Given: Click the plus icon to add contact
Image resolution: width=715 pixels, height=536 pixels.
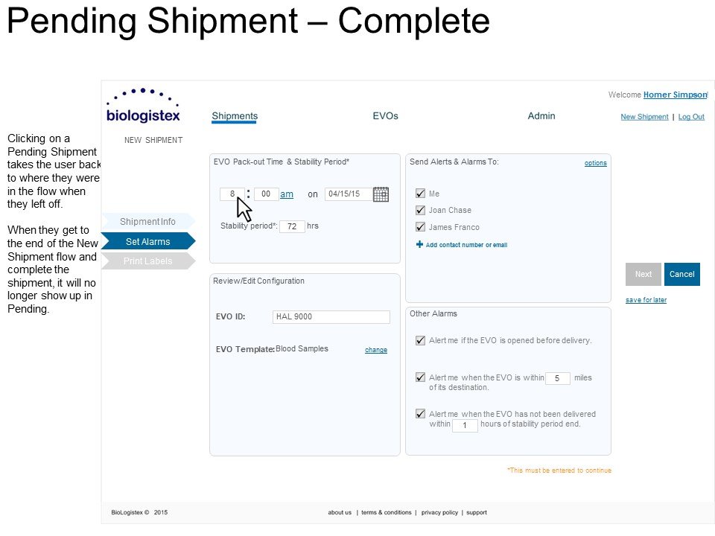Looking at the screenshot, I should click(419, 245).
